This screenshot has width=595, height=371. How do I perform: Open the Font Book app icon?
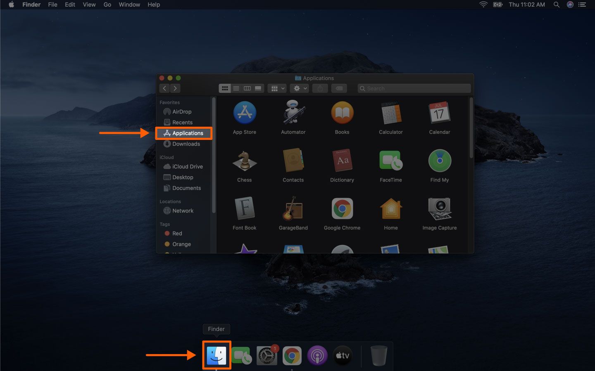[245, 208]
